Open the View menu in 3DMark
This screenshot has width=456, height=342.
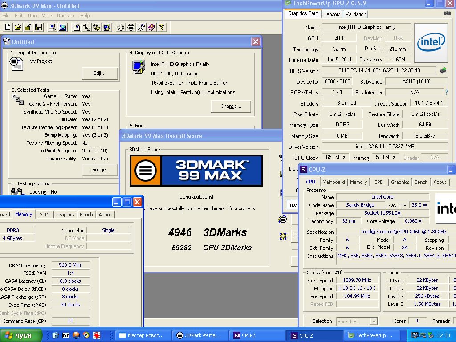click(x=46, y=16)
